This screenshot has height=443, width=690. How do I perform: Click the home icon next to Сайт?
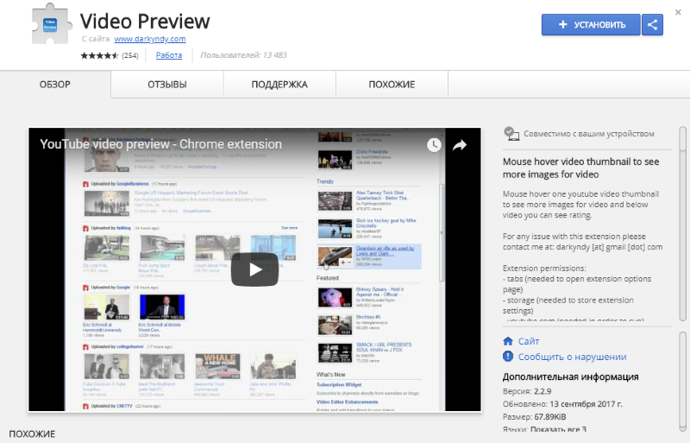pyautogui.click(x=509, y=341)
